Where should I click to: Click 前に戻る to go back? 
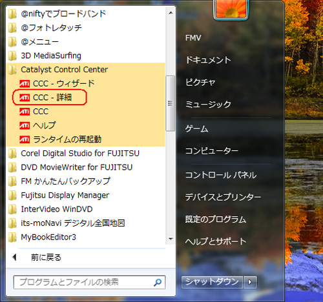point(46,257)
